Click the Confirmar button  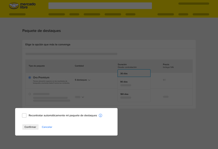30,127
